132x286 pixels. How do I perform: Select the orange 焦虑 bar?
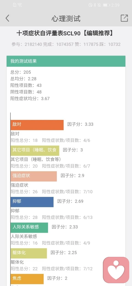click(x=27, y=279)
